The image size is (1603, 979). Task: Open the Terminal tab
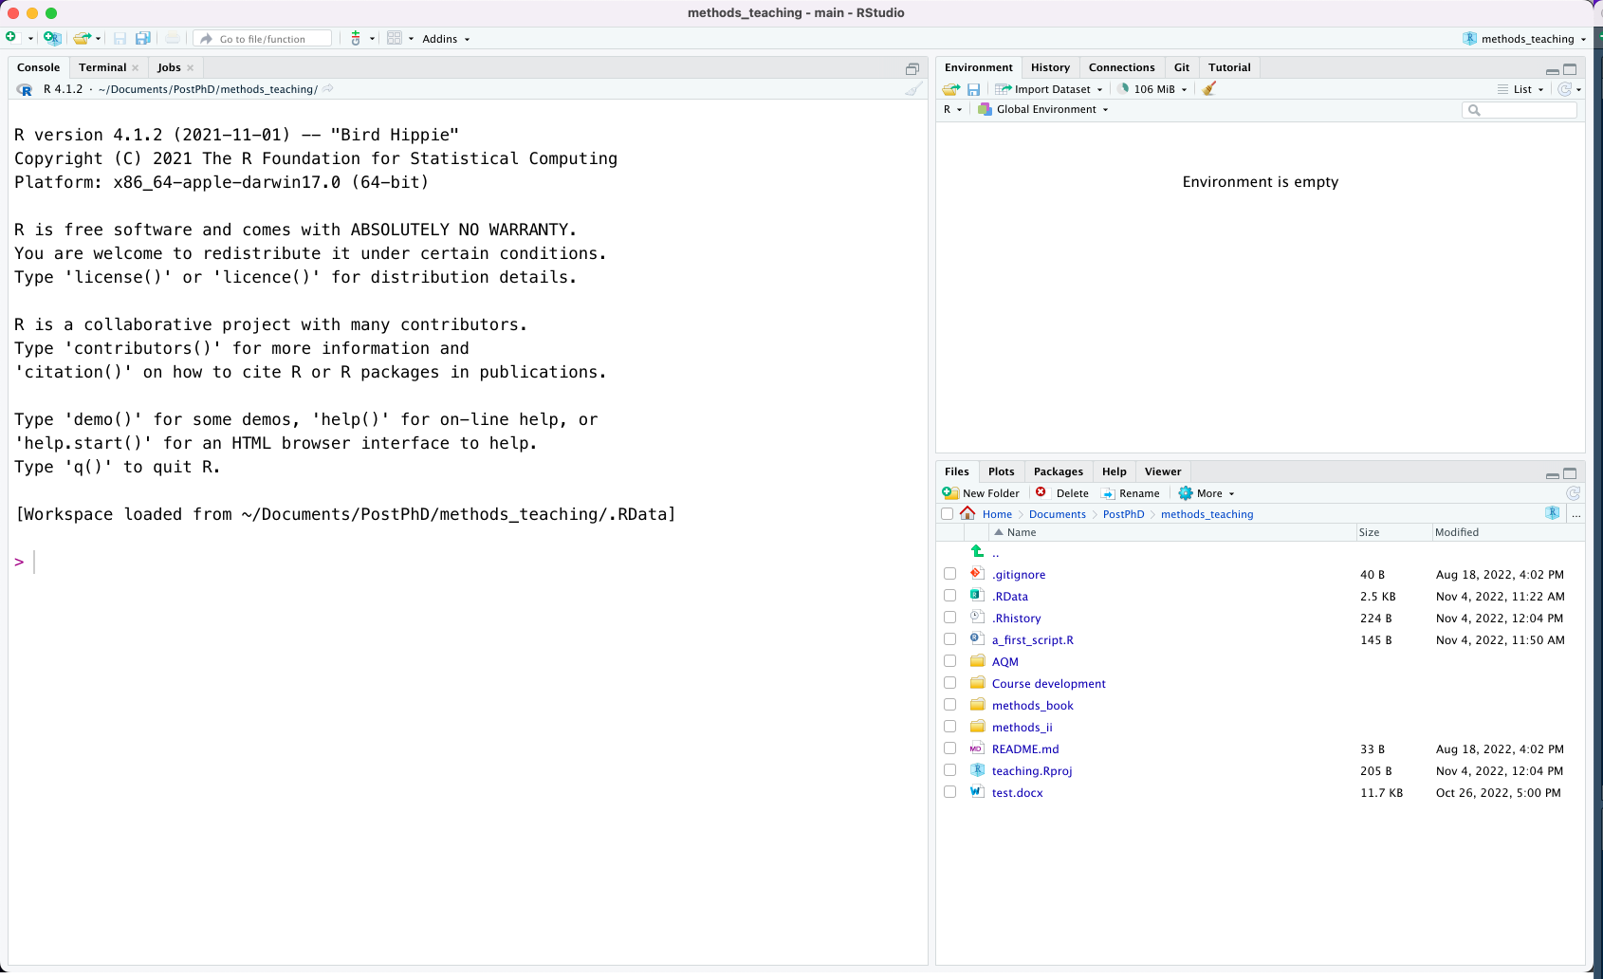tap(102, 66)
